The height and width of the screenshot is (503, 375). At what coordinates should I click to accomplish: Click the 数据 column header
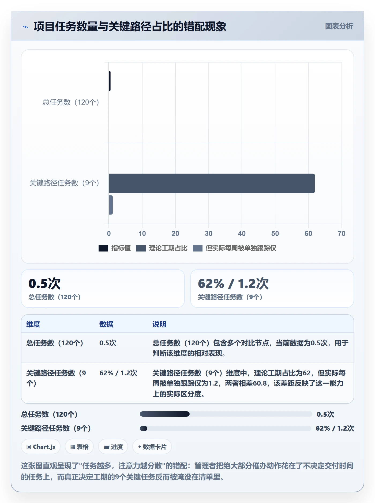coord(106,324)
